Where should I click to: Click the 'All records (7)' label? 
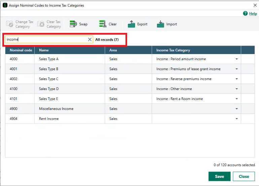pos(107,40)
